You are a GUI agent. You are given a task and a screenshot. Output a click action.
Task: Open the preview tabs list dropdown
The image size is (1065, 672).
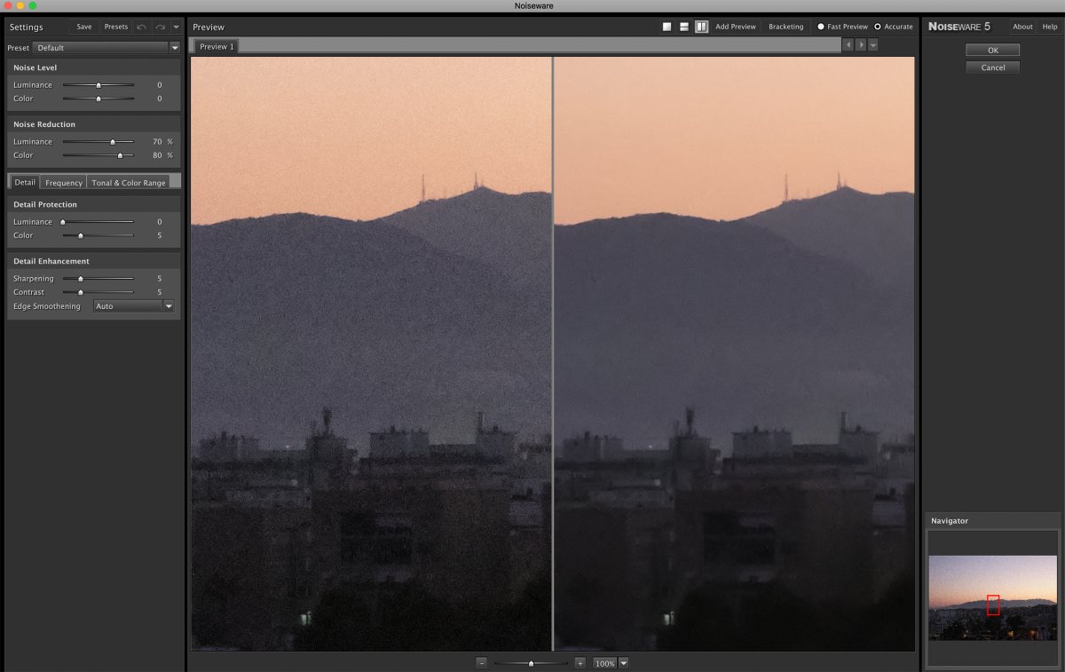[873, 45]
